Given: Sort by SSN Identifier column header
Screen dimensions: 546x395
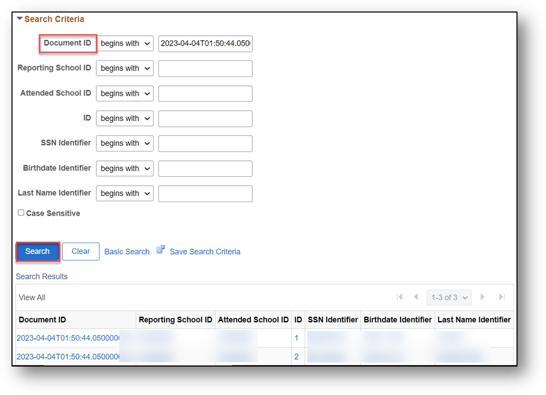Looking at the screenshot, I should 332,320.
